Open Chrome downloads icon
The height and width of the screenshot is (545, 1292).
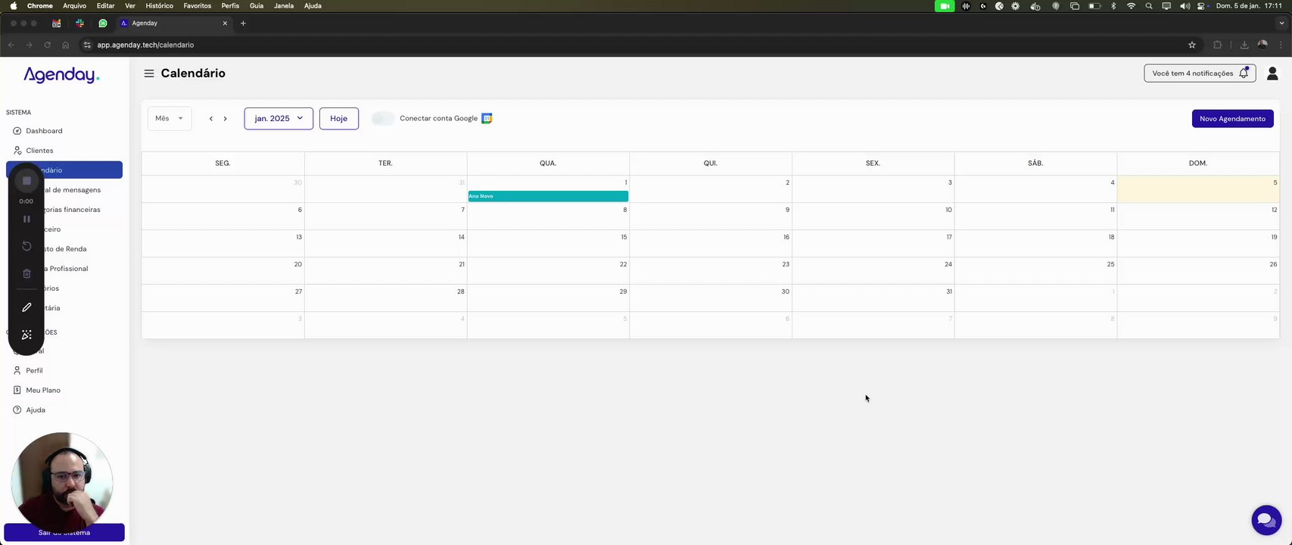click(1244, 45)
